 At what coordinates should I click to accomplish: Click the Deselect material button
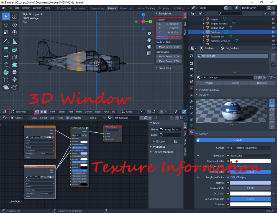click(262, 83)
